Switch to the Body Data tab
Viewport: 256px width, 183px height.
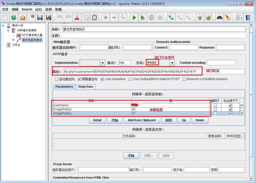tap(86, 87)
